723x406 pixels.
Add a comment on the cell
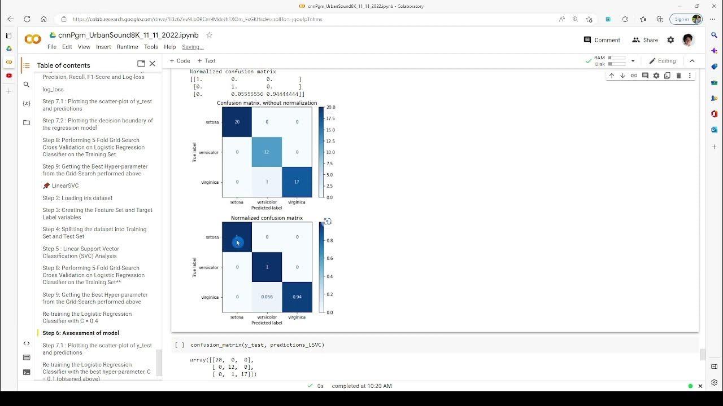coord(645,76)
